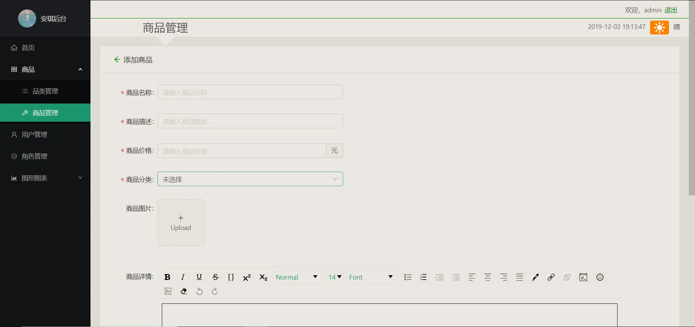Viewport: 695px width, 327px height.
Task: Apply strikethrough formatting
Action: click(215, 277)
